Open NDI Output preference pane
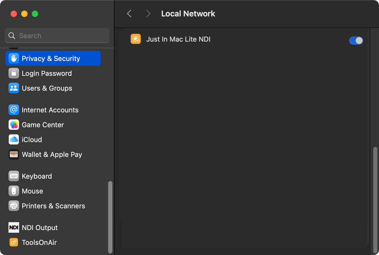 [53, 227]
